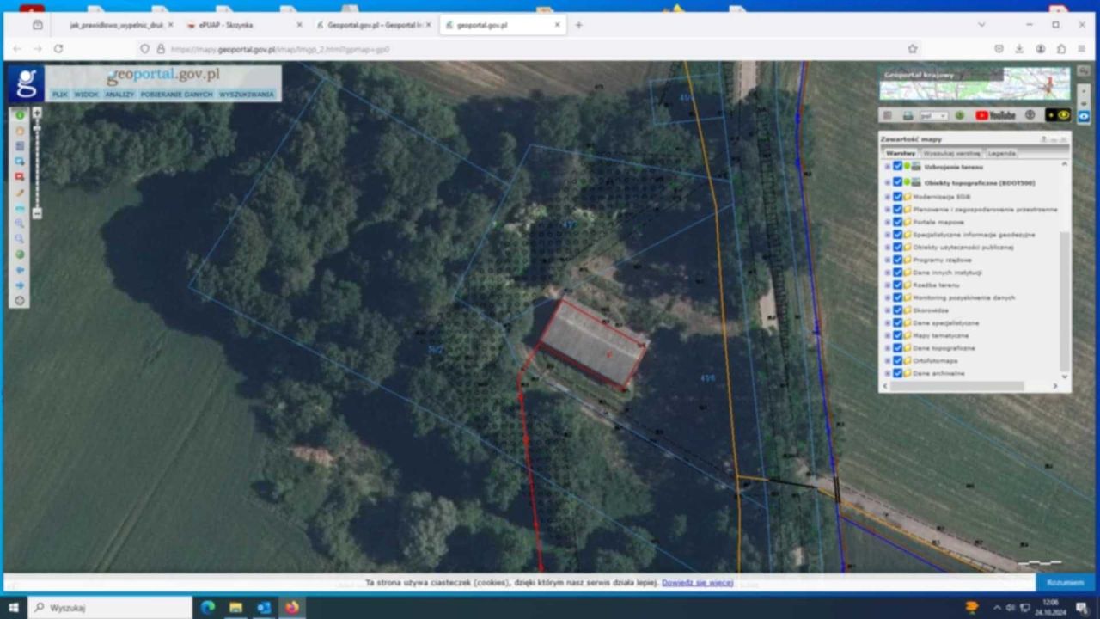Viewport: 1100px width, 619px height.
Task: Switch to the Legenda tab
Action: 1001,153
